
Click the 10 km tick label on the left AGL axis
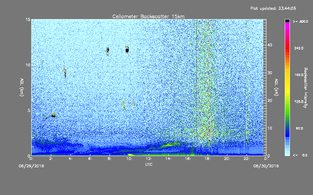[28, 65]
